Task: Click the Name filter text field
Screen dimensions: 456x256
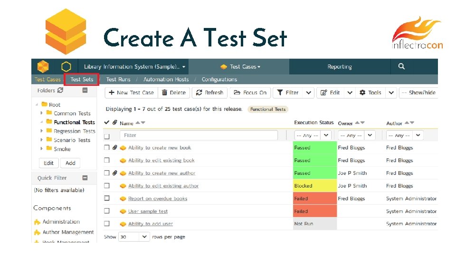Action: (199, 135)
